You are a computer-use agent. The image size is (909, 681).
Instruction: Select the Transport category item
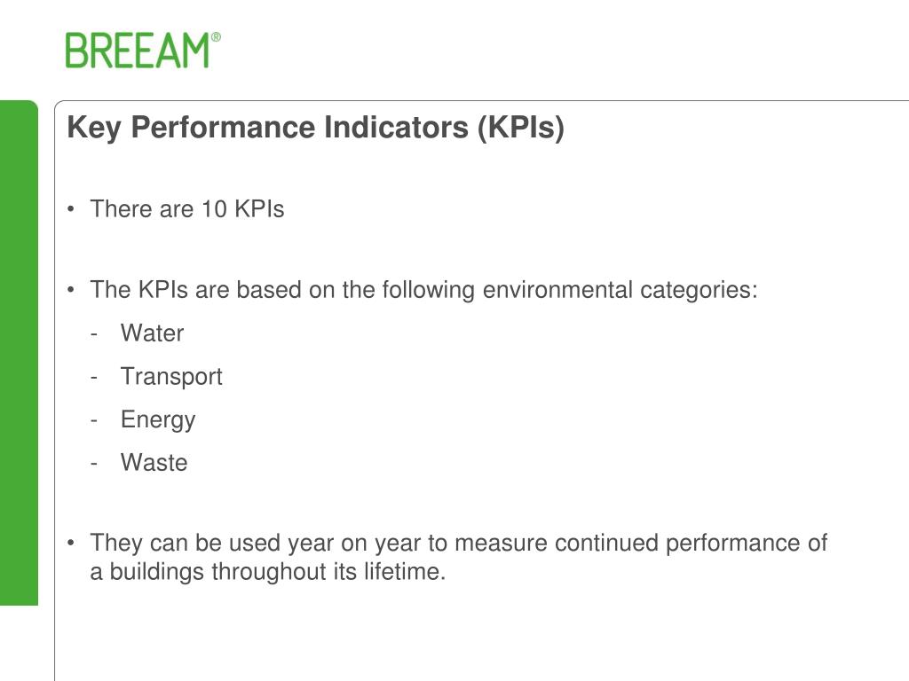coord(171,377)
